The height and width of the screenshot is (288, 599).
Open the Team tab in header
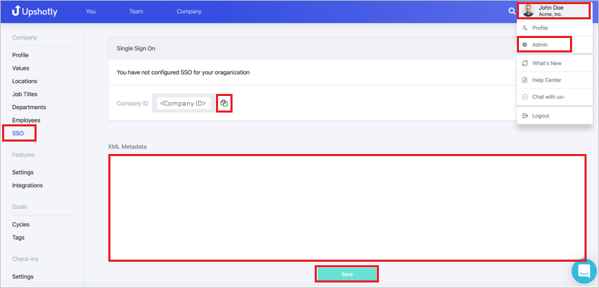click(x=136, y=12)
